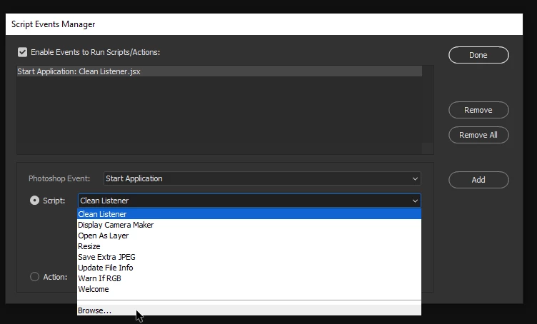
Task: Click the Done button
Action: [478, 55]
